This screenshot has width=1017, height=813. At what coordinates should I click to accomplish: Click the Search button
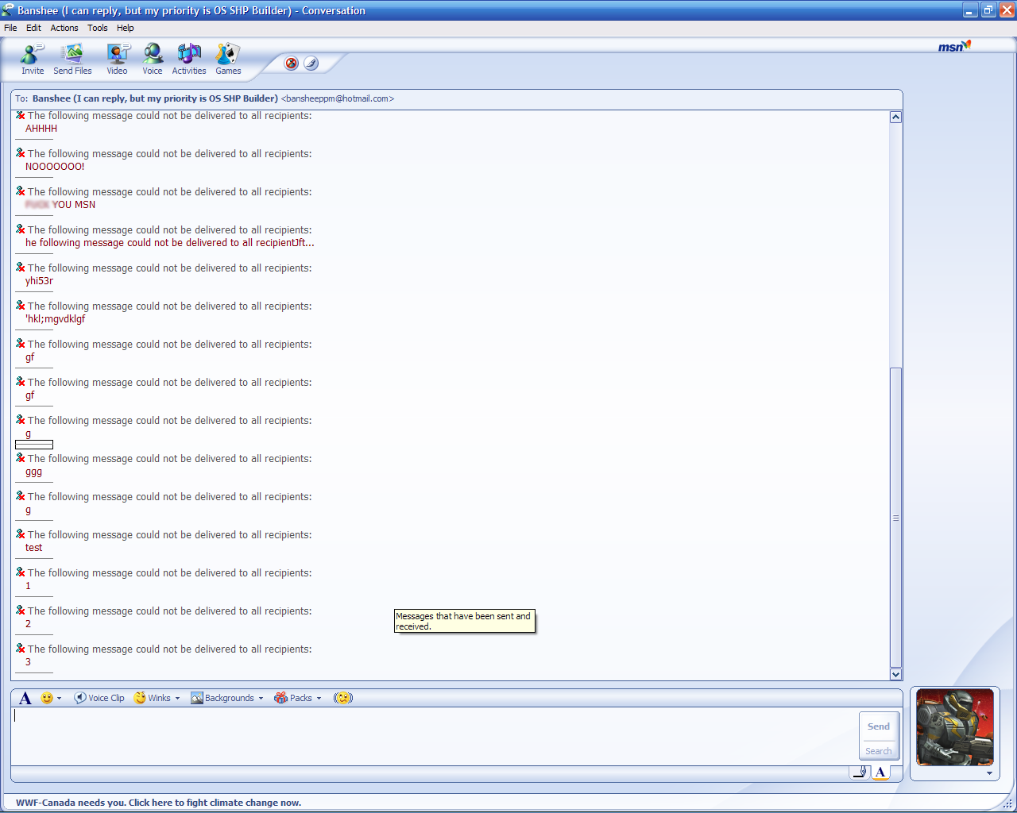(879, 751)
